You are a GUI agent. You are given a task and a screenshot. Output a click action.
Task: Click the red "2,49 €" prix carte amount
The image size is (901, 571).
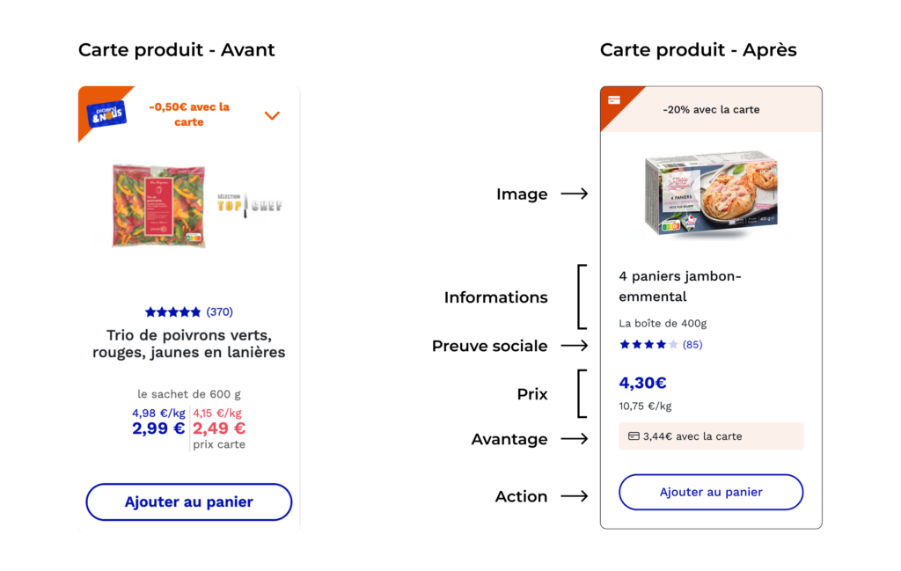pos(217,428)
